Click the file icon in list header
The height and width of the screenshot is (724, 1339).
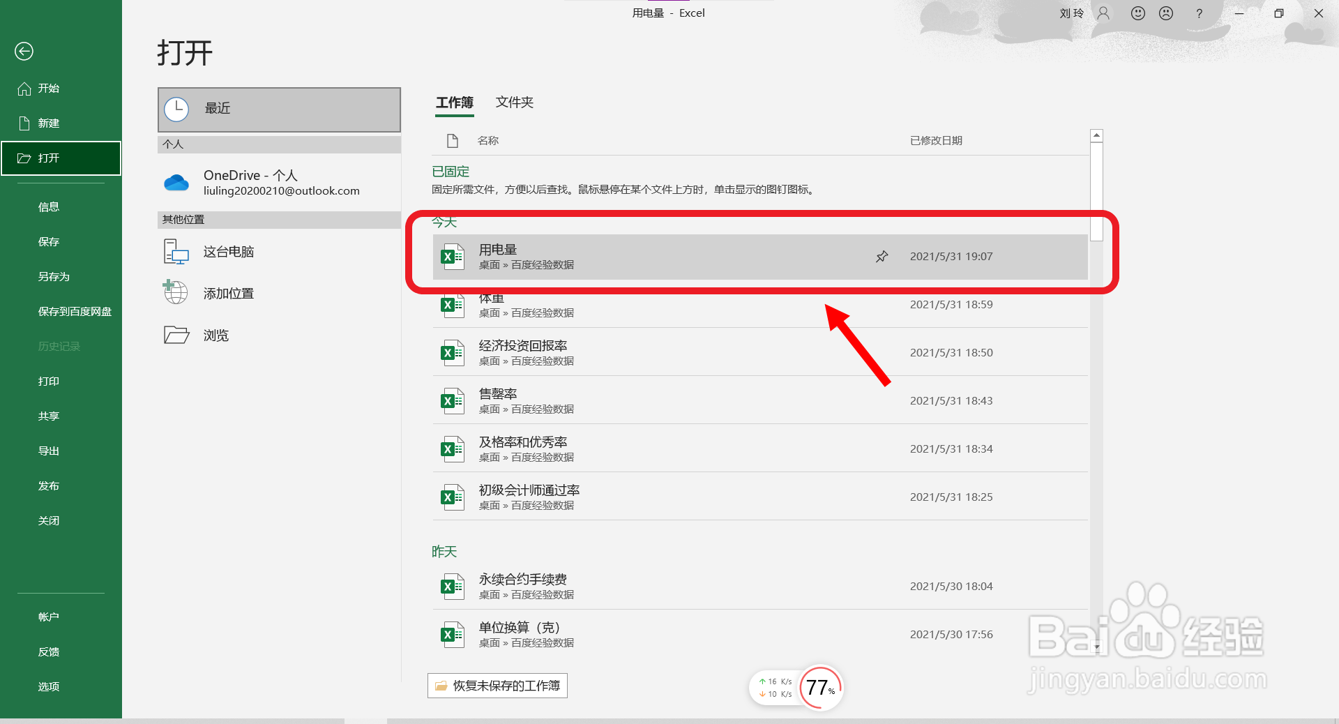(453, 141)
